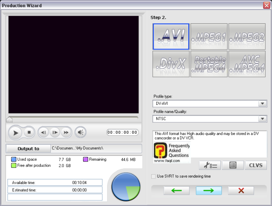Mute the preview audio

coord(80,132)
